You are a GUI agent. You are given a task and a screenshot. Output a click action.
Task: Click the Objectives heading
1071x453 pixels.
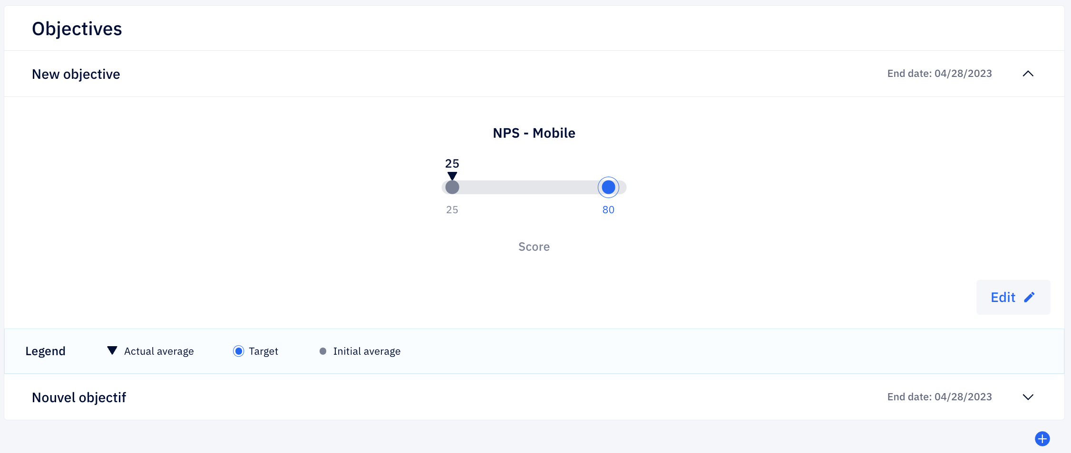(77, 29)
